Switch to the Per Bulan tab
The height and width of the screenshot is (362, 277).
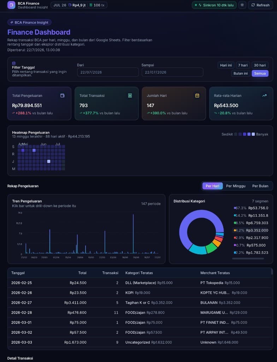point(260,186)
